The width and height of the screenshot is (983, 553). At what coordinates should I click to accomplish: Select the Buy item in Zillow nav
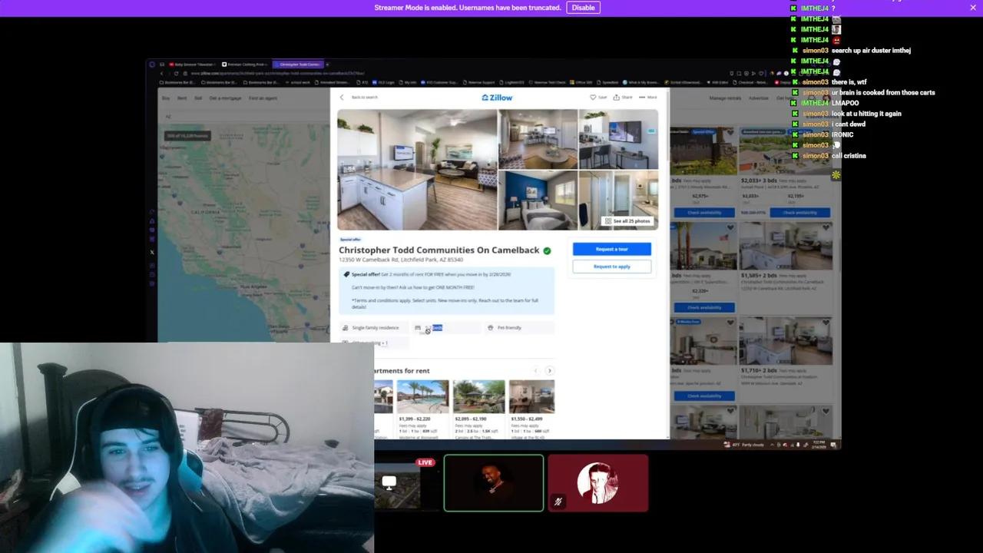(x=166, y=98)
